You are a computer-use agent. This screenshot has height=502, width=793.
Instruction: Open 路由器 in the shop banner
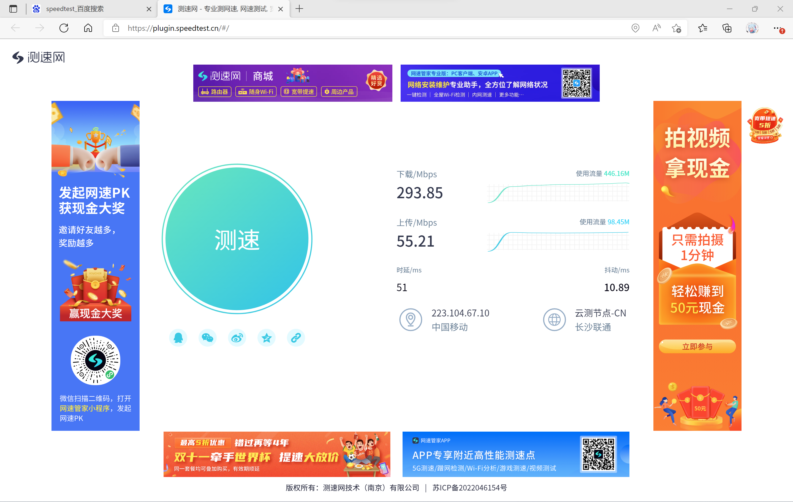pos(215,92)
